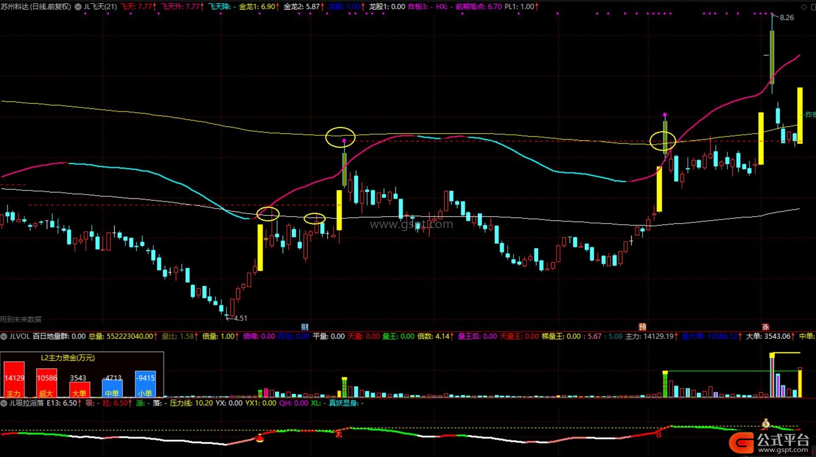Image resolution: width=816 pixels, height=457 pixels.
Task: Click the 4.51 low price label
Action: pyautogui.click(x=240, y=318)
